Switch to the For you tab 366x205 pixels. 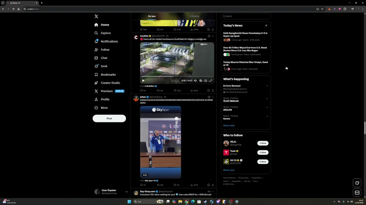[152, 16]
